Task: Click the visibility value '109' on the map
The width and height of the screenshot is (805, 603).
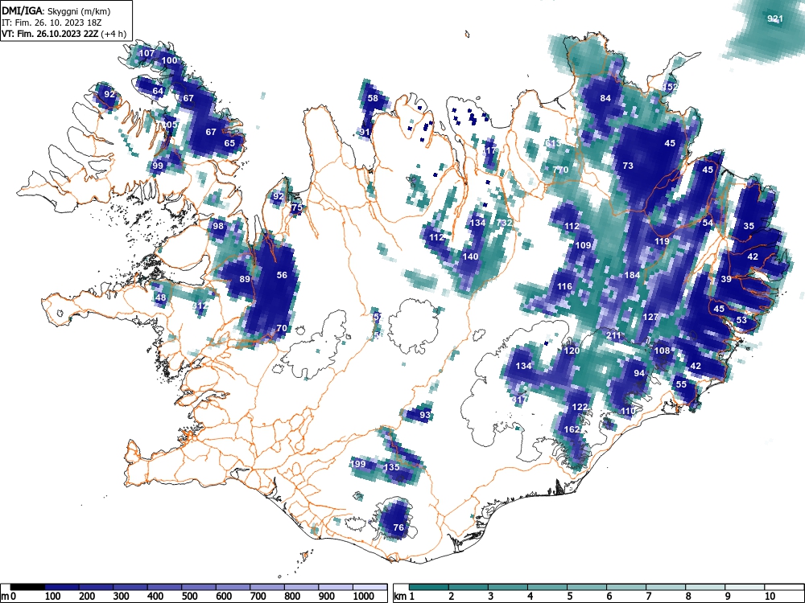Action: coord(583,245)
